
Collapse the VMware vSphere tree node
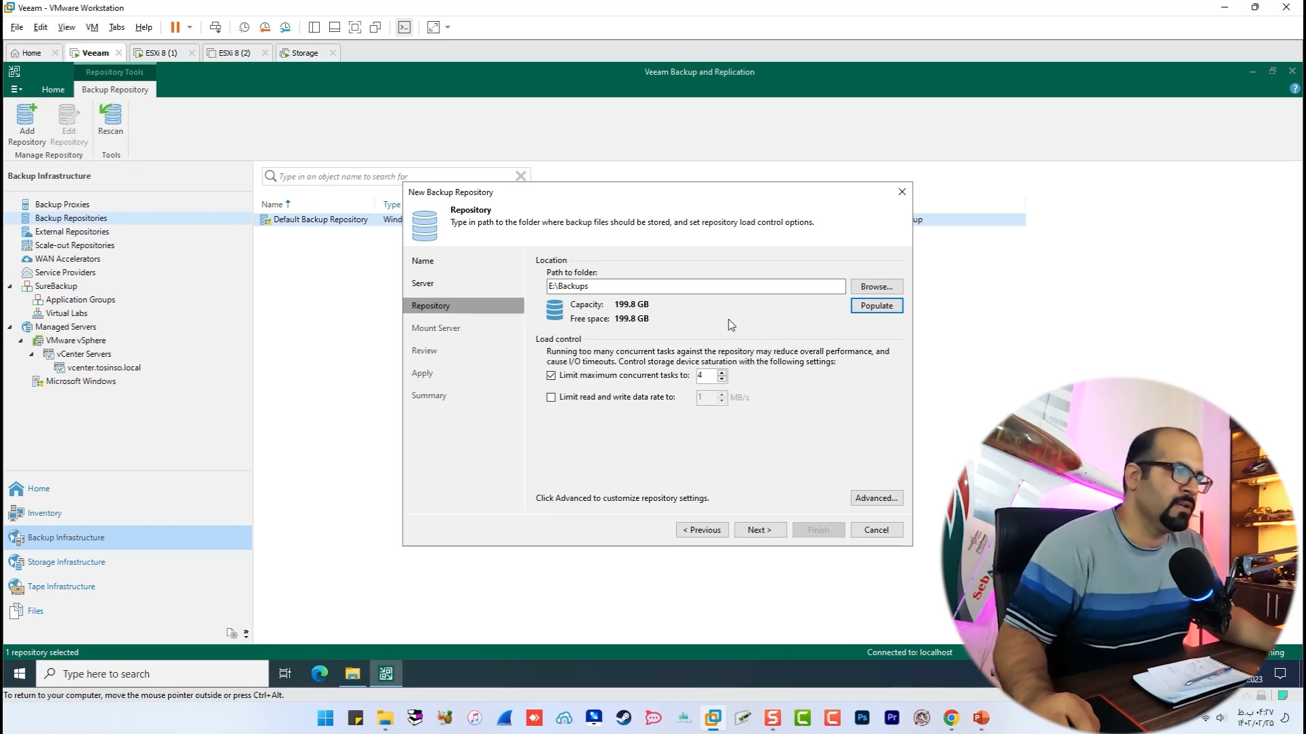coord(21,340)
